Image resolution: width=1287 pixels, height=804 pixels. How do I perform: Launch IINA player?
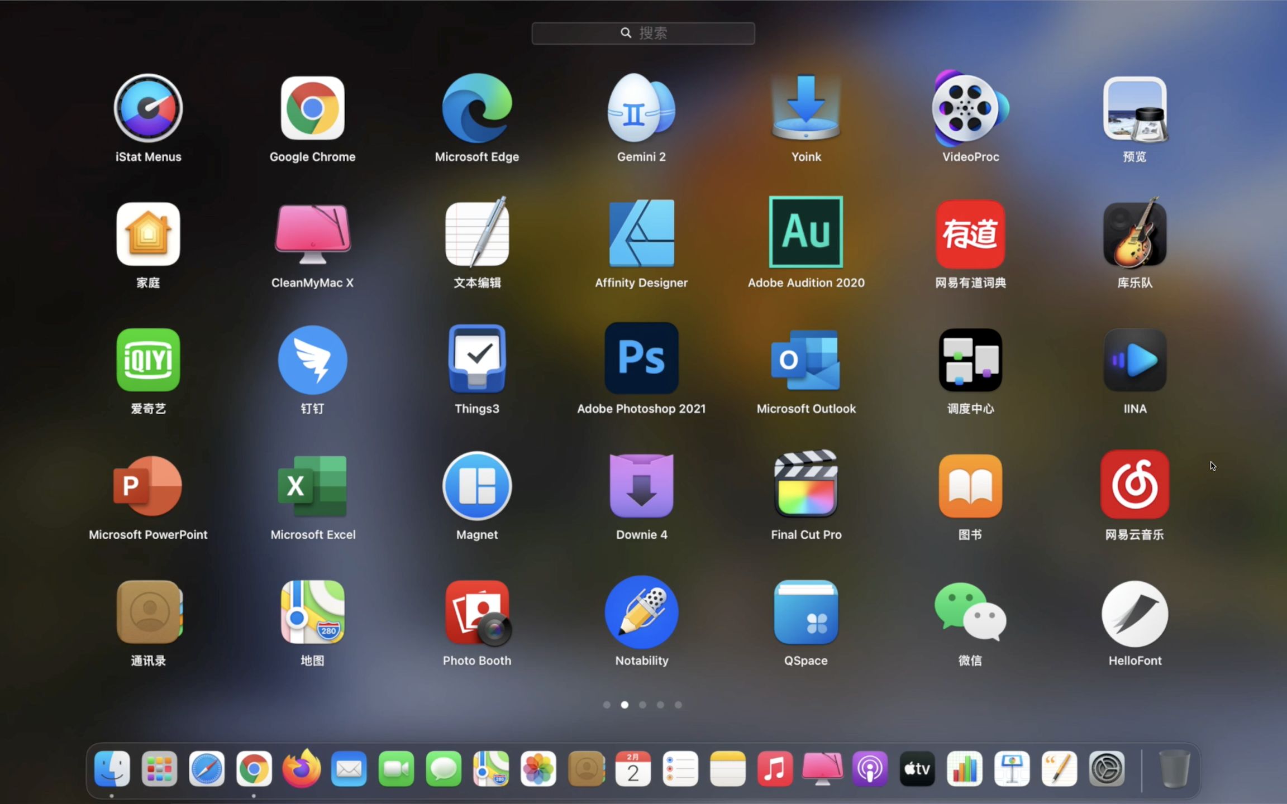pyautogui.click(x=1135, y=360)
